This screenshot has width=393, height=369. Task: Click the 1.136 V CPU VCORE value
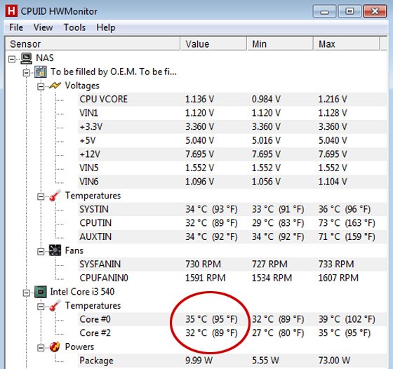[199, 99]
